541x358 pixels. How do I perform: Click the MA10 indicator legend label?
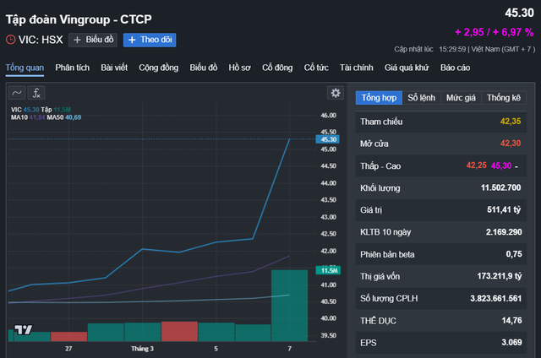(x=19, y=117)
